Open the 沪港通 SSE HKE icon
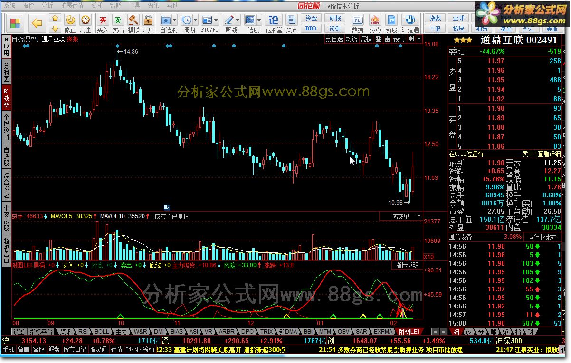 click(410, 23)
